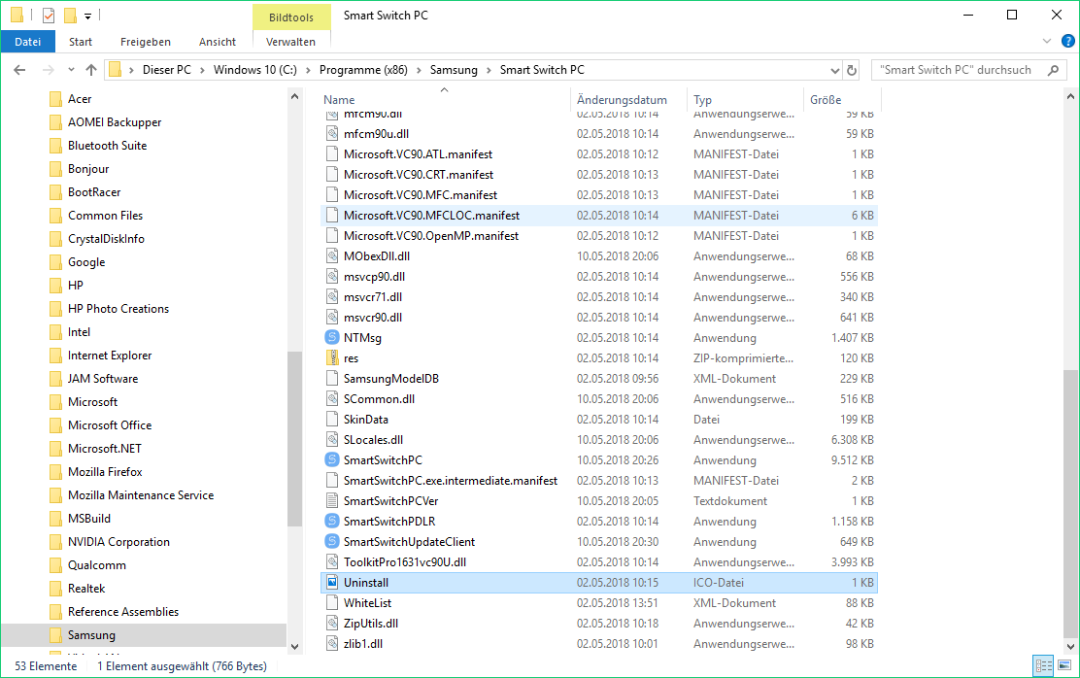Open the recent locations dropdown arrow
This screenshot has width=1080, height=678.
pos(71,70)
